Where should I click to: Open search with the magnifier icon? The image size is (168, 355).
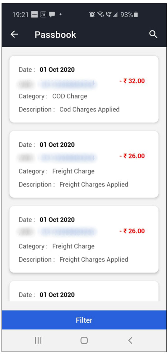coord(153,35)
